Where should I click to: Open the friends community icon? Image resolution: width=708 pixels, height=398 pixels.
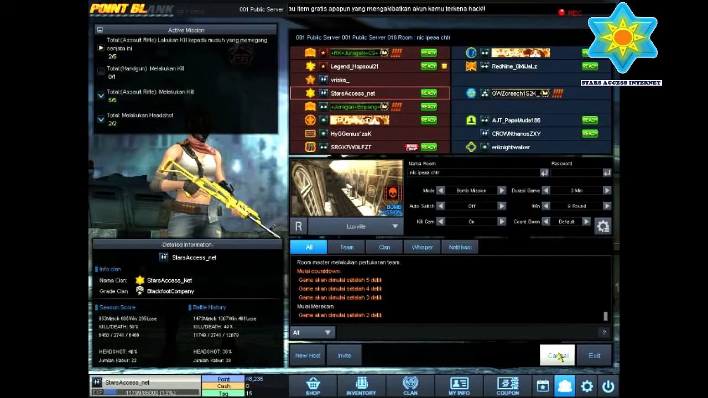[x=565, y=386]
